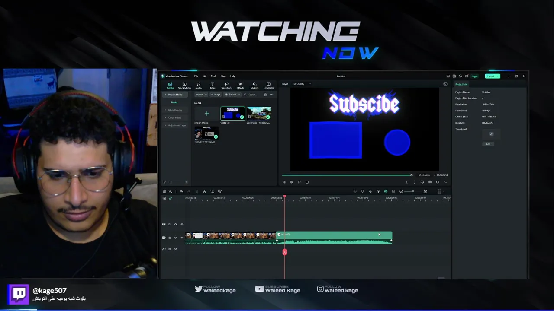Image resolution: width=554 pixels, height=311 pixels.
Task: Select the Folder item under Project Media
Action: [174, 102]
